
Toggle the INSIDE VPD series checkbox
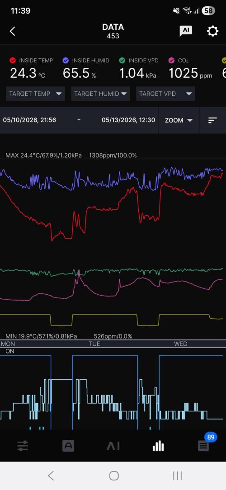[122, 60]
